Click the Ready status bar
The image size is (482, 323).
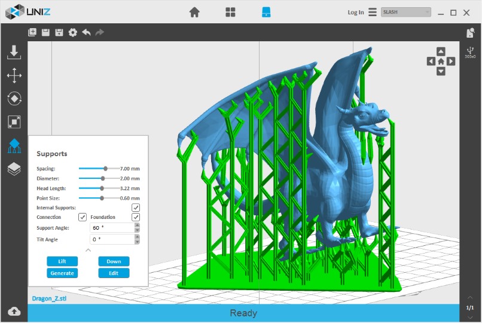(x=243, y=313)
